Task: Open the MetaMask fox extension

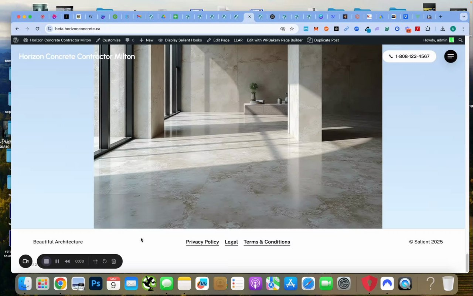Action: tap(316, 28)
